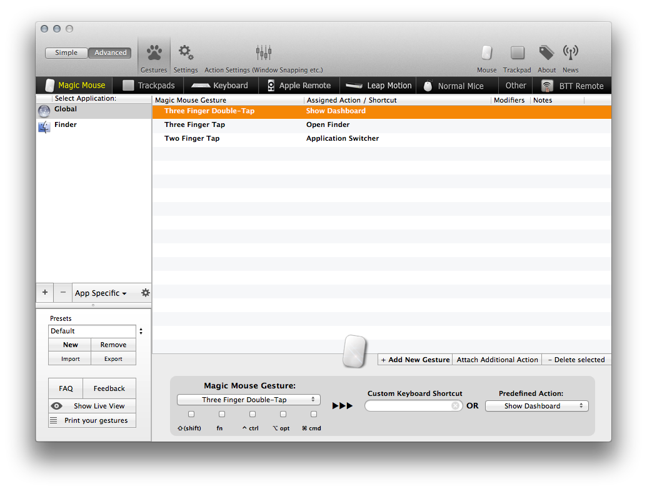
Task: Add application with the plus button
Action: pos(45,292)
